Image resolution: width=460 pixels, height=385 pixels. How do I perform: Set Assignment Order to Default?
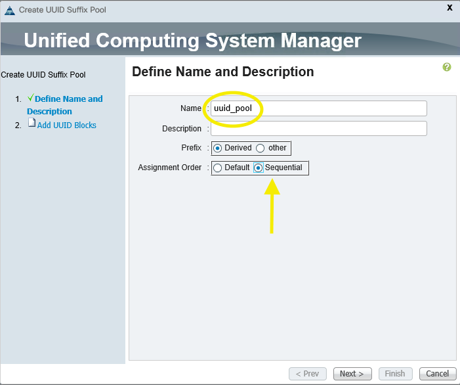click(218, 168)
